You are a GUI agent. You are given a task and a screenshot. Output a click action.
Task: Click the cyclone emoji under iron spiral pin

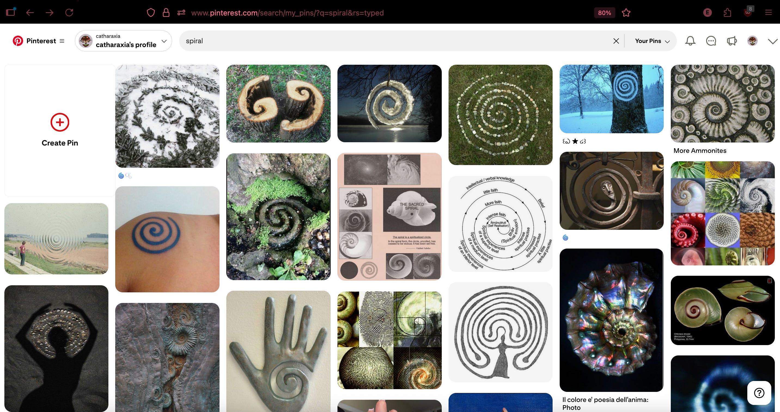pos(565,238)
